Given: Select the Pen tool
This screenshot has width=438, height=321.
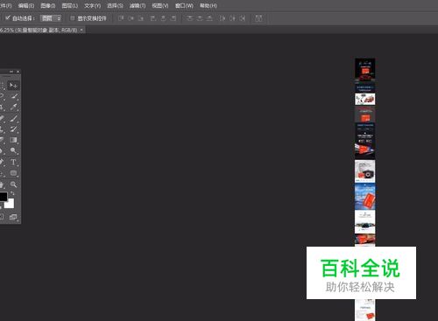Looking at the screenshot, I should click(x=2, y=162).
